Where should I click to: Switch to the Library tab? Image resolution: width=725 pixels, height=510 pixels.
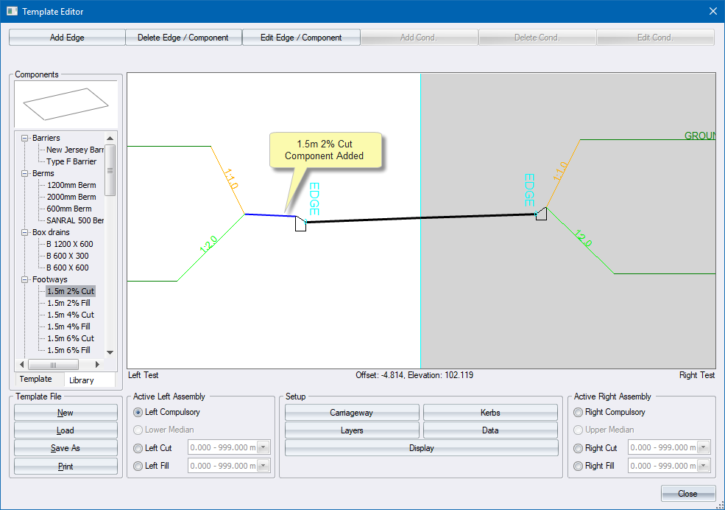click(x=81, y=380)
